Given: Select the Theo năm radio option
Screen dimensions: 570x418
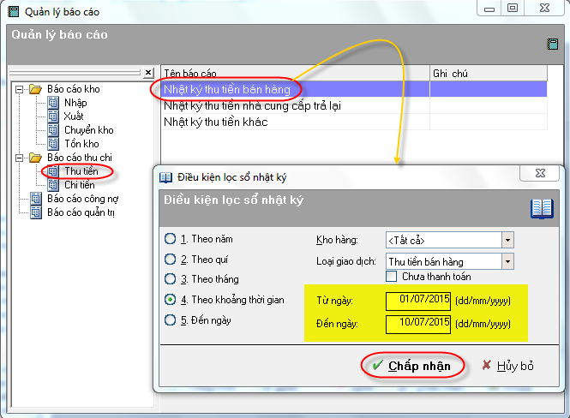Looking at the screenshot, I should click(170, 239).
